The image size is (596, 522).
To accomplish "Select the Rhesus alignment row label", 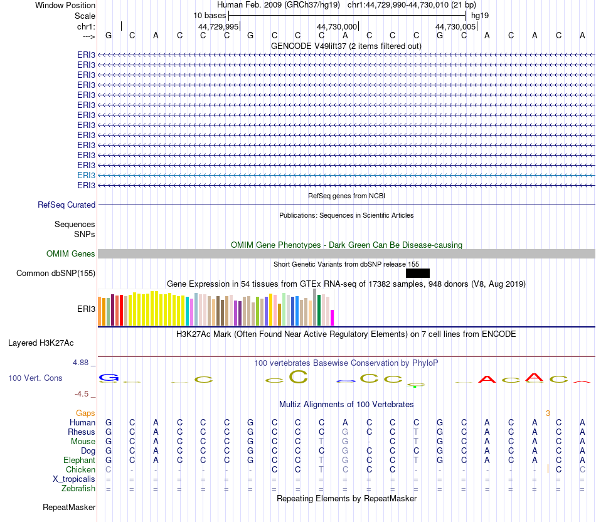I will click(82, 432).
